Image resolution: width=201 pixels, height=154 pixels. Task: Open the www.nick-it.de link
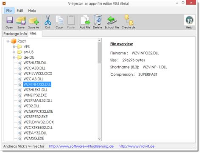(x=137, y=146)
